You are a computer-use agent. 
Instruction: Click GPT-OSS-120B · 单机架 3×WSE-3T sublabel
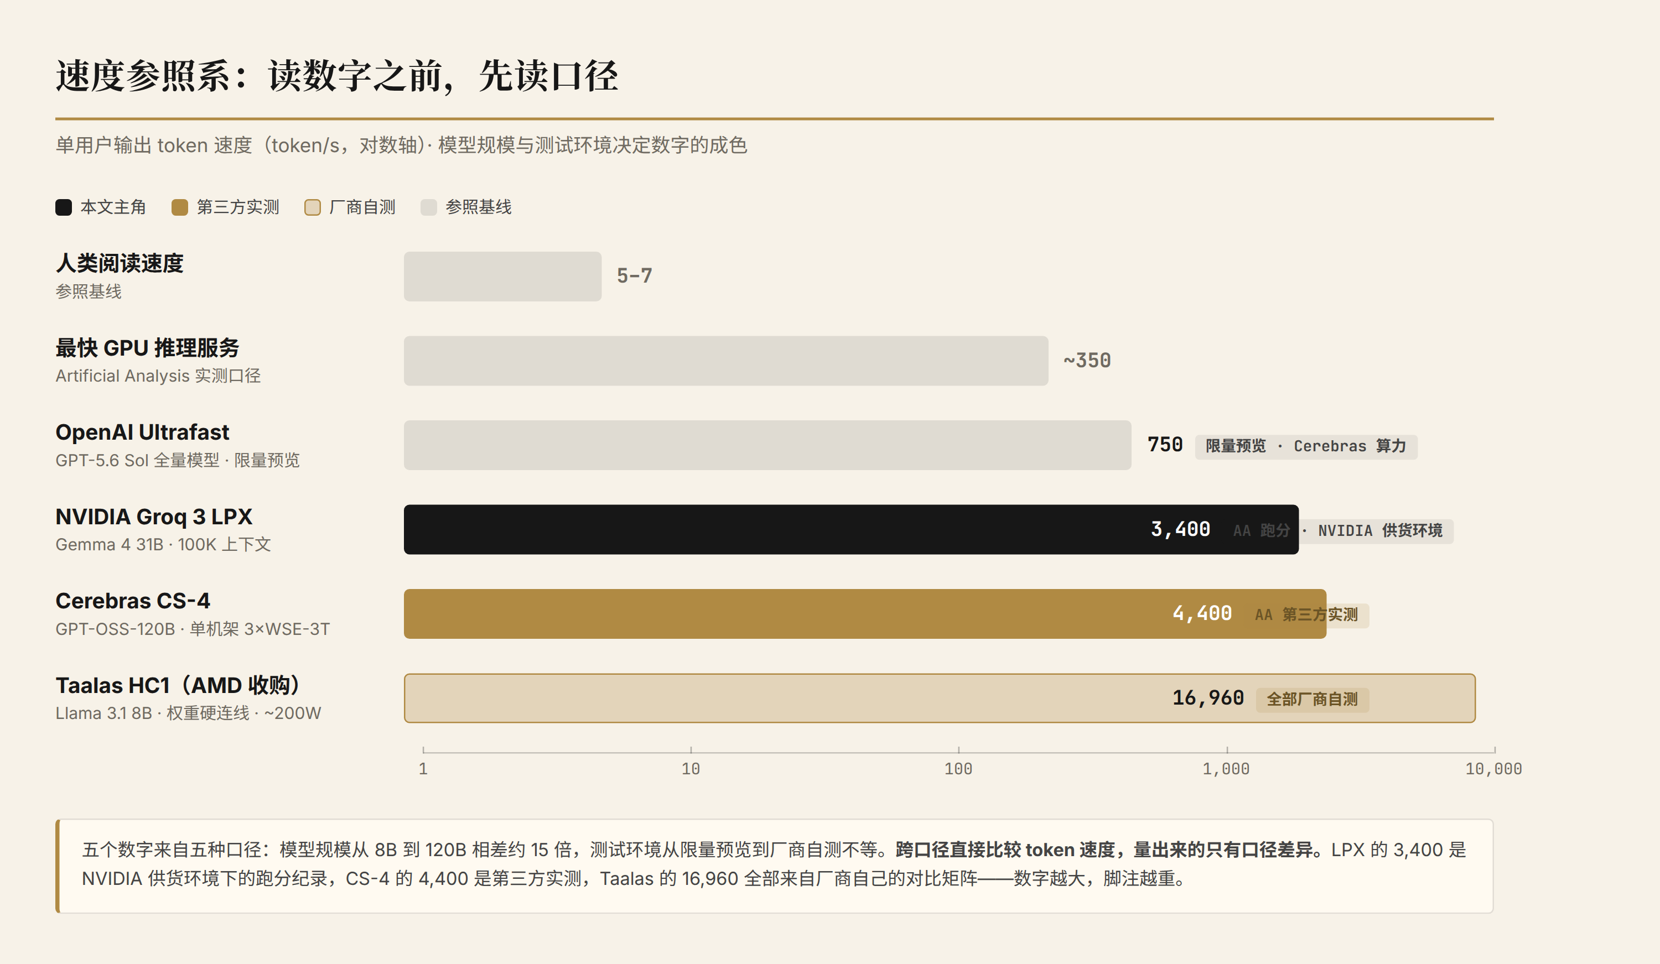click(193, 629)
